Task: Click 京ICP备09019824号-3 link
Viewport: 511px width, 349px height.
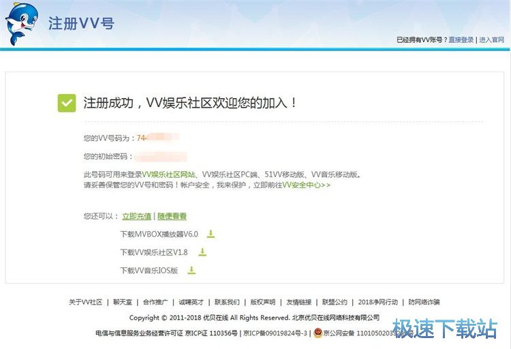Action: [x=275, y=333]
